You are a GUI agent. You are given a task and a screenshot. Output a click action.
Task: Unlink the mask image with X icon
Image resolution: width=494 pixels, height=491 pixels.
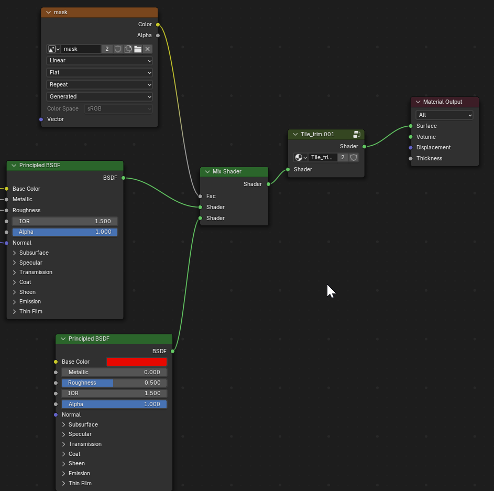point(147,49)
